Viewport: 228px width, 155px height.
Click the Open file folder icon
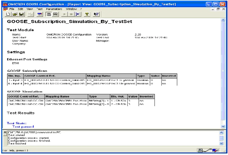click(15, 14)
